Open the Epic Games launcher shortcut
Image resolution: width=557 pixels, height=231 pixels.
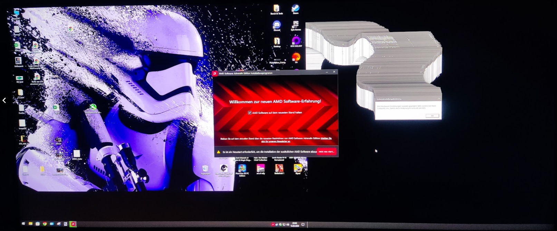[296, 26]
